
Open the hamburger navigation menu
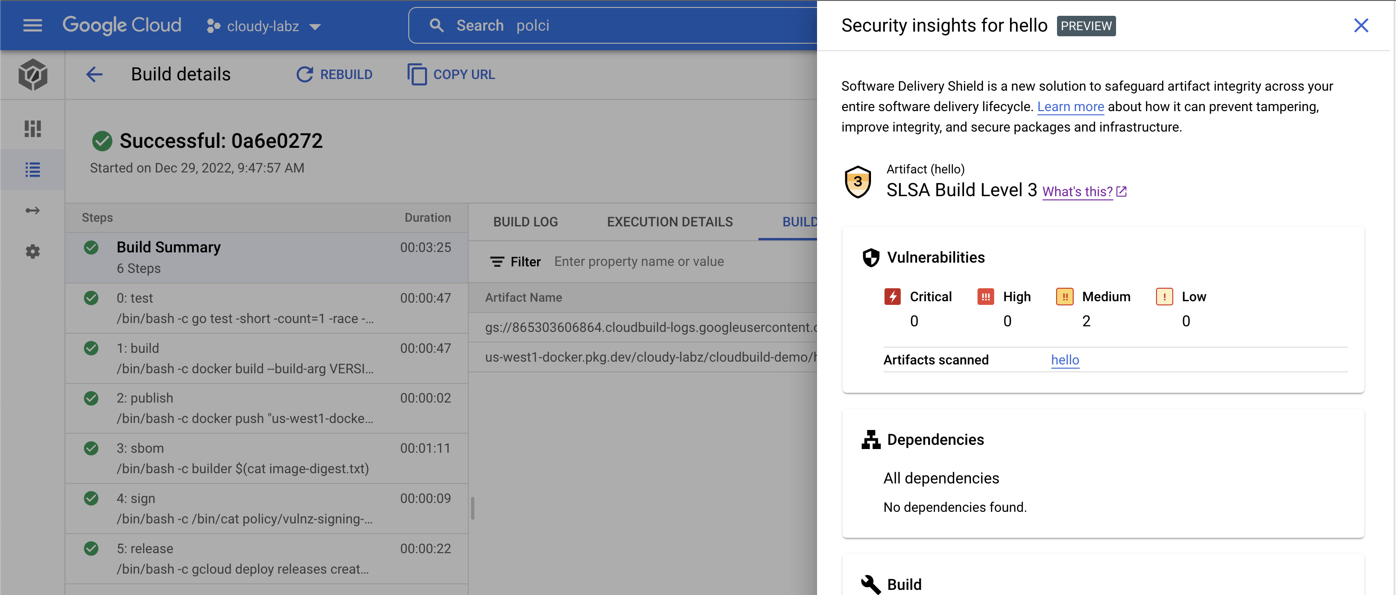point(33,26)
